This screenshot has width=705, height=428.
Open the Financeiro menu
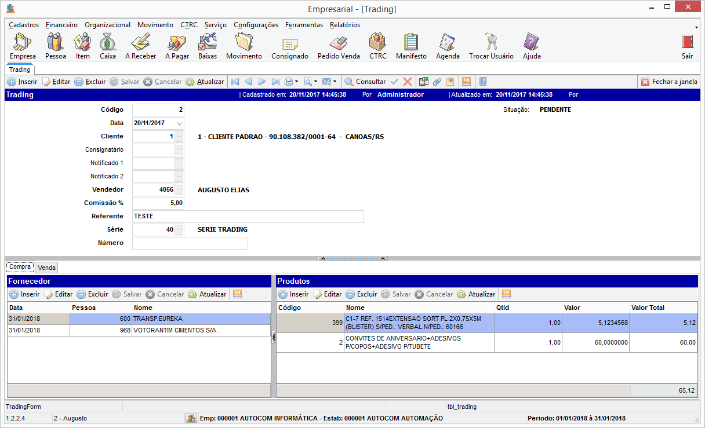pos(61,25)
